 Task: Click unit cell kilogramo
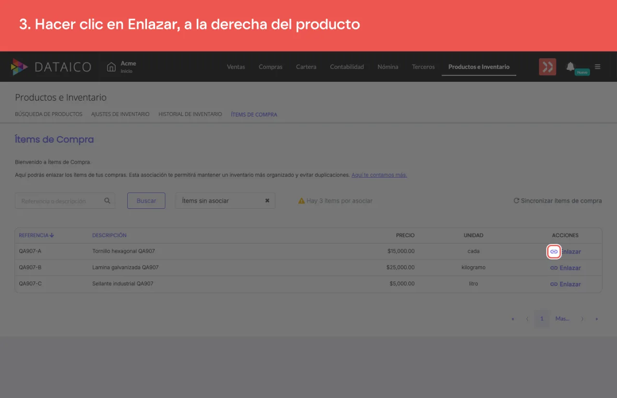coord(473,268)
